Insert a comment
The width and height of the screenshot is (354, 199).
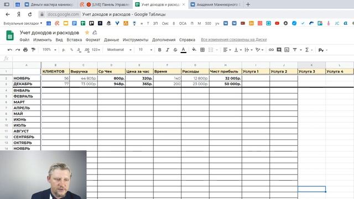coord(279,50)
